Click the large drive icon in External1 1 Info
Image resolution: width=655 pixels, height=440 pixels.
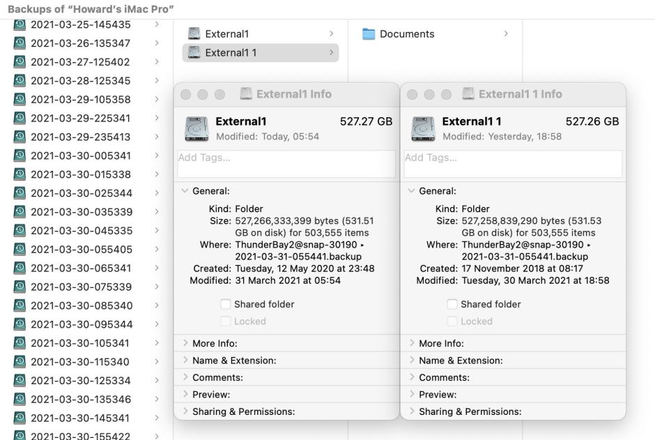tap(423, 128)
